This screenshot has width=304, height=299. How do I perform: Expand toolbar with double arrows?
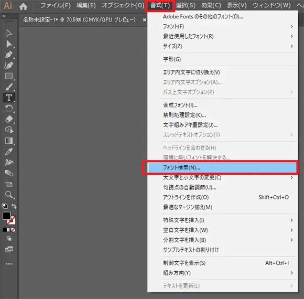4,16
